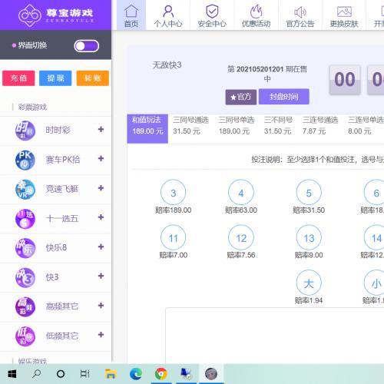Click the 赔率7.56 odds text
This screenshot has width=384, height=384.
coord(241,255)
